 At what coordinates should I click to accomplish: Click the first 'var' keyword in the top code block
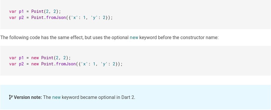[13, 11]
